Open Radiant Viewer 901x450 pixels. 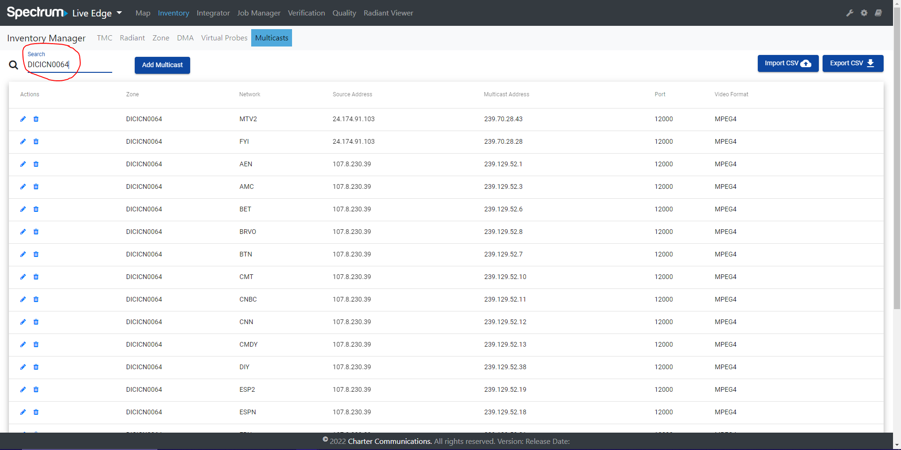coord(388,13)
